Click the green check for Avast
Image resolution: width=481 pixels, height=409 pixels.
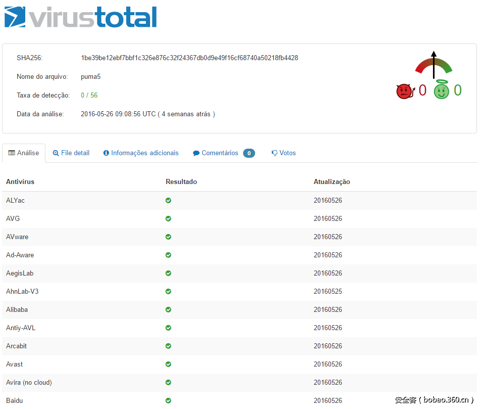[x=168, y=364]
